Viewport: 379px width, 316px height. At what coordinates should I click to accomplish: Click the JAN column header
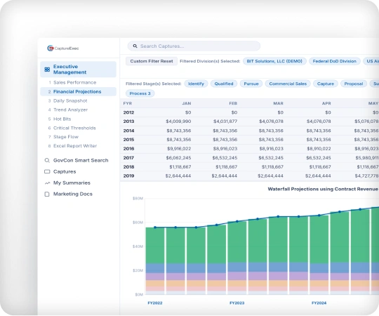pyautogui.click(x=187, y=103)
